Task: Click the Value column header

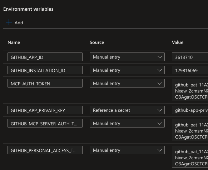Action: click(178, 42)
